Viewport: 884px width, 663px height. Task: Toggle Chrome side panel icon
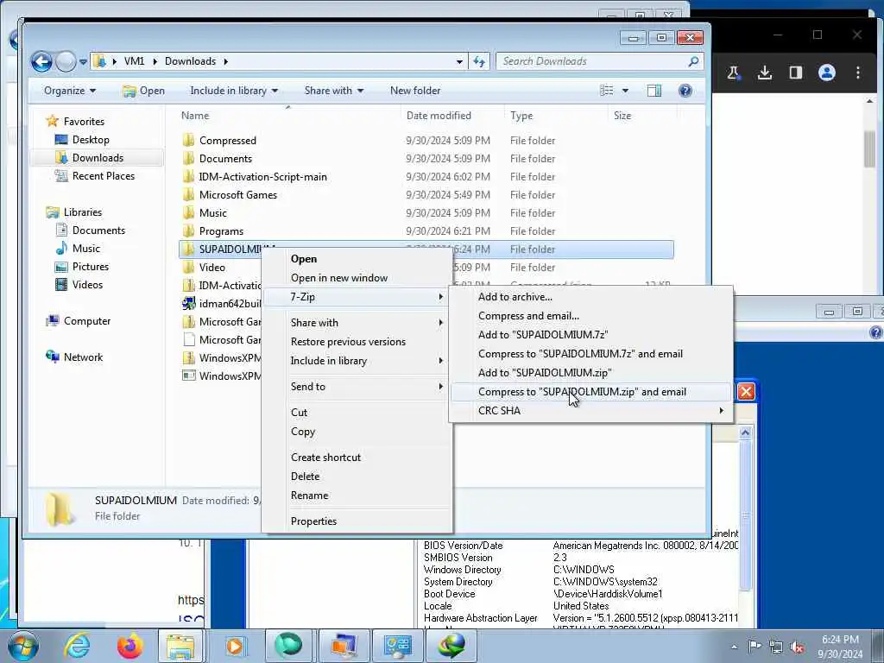[795, 73]
